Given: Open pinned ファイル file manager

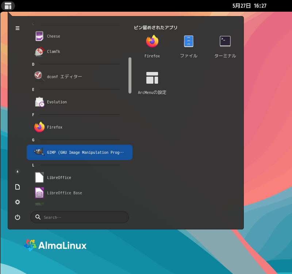Looking at the screenshot, I should (x=189, y=46).
